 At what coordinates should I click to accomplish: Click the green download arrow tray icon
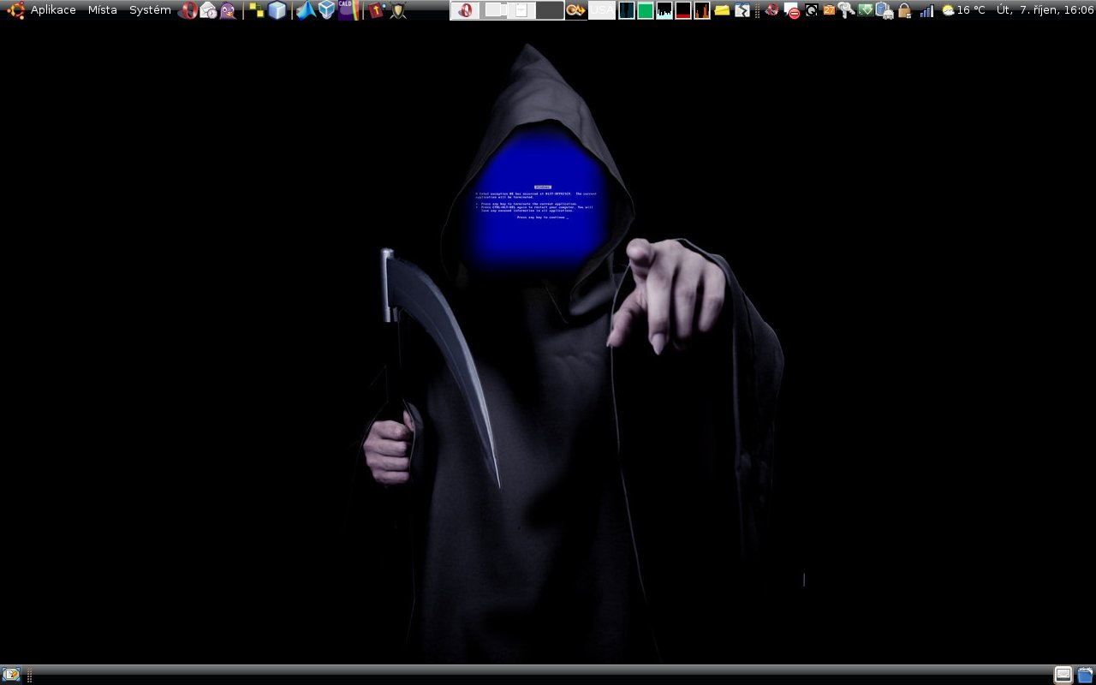(x=866, y=10)
